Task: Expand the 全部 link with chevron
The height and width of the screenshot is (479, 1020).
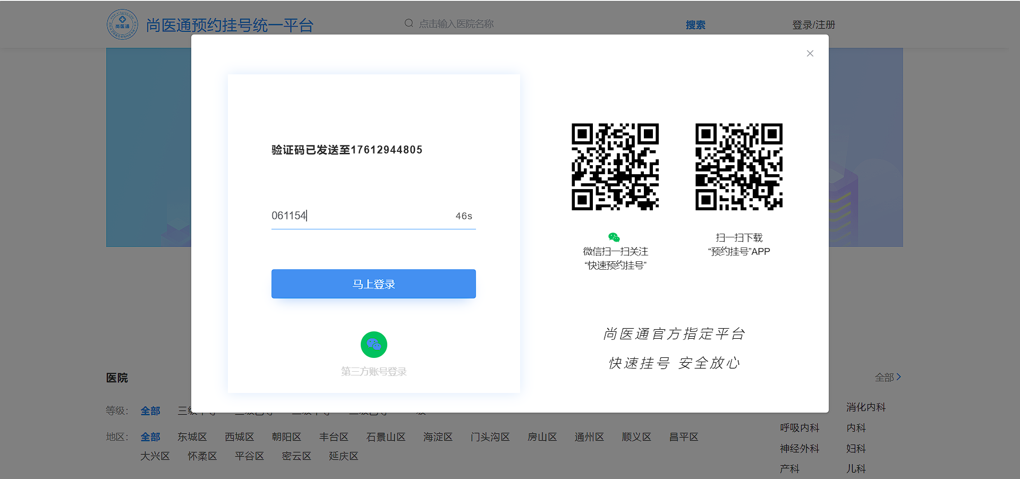Action: 888,377
